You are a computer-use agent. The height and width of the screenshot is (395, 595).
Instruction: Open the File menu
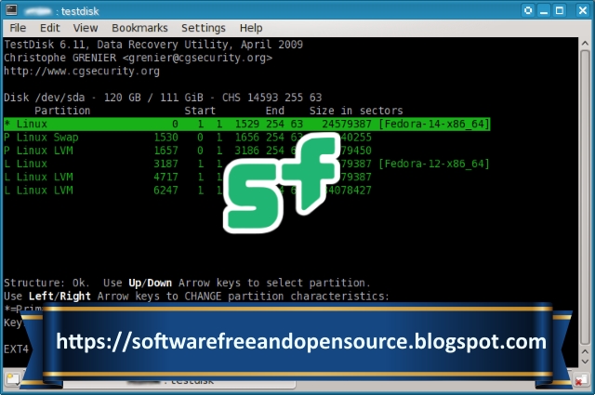(18, 28)
